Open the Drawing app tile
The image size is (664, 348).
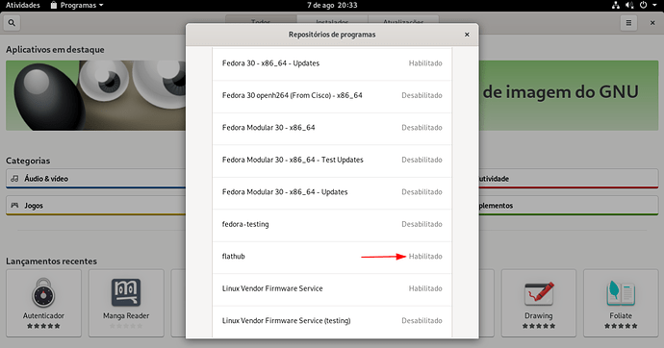click(539, 303)
